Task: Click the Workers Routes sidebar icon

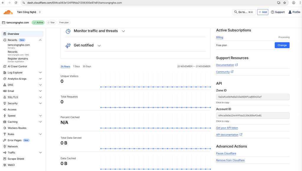Action: coord(5,128)
